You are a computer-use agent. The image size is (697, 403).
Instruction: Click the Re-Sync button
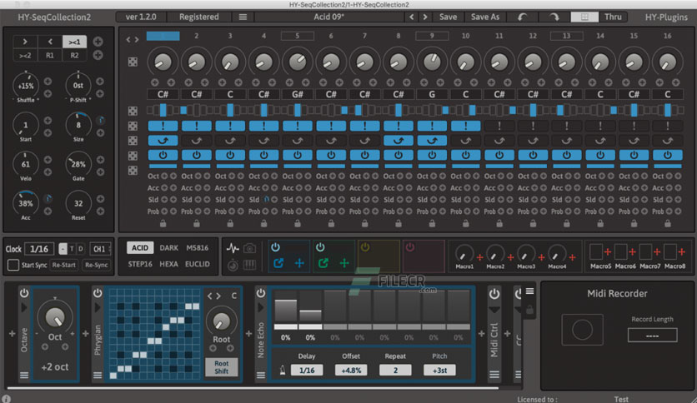click(x=97, y=265)
